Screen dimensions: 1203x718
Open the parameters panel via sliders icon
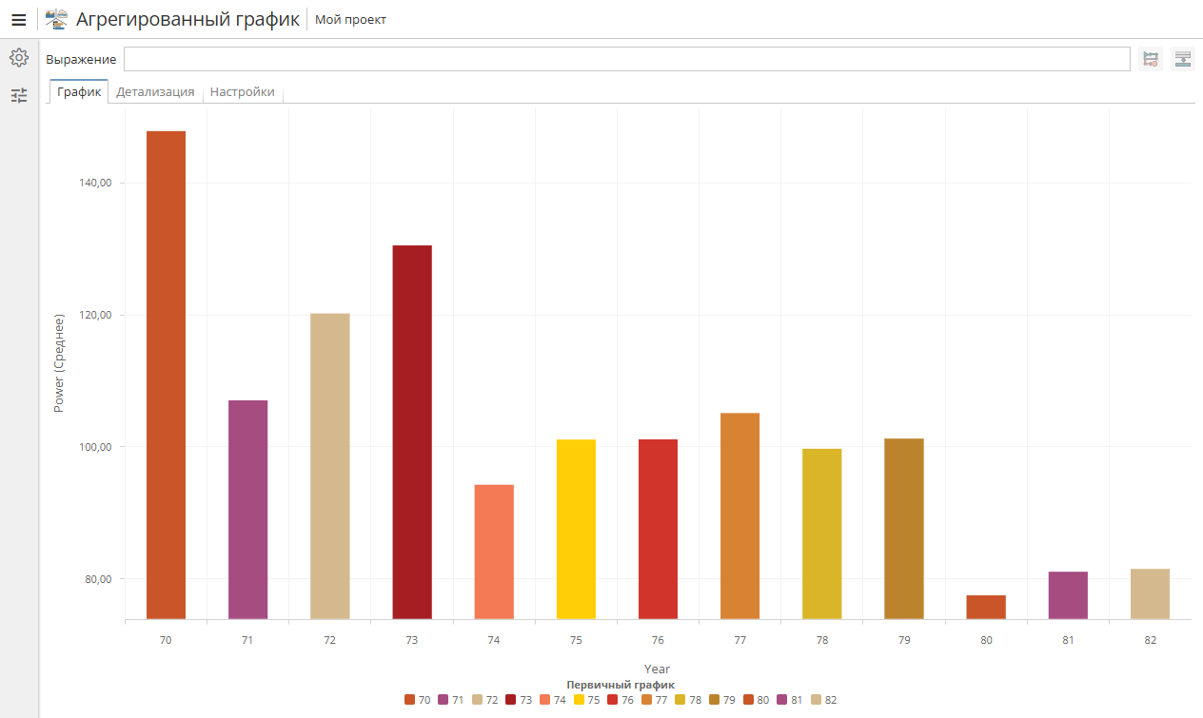[18, 95]
